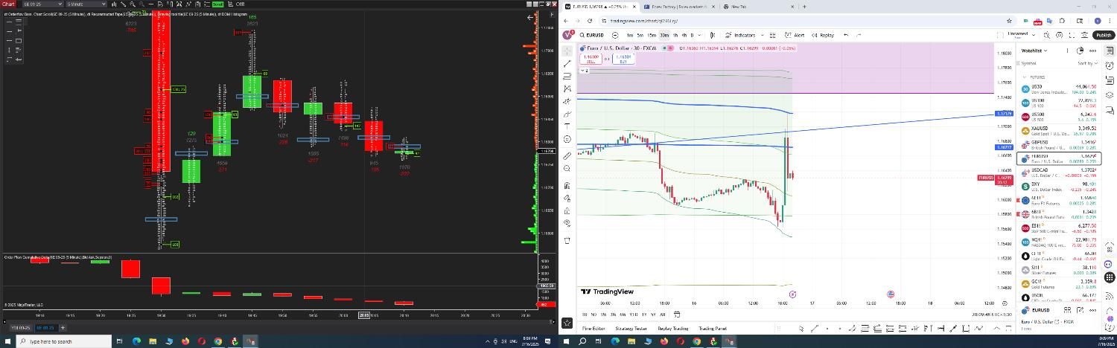Expand the timeframe dropdown arrow after D
Image resolution: width=1117 pixels, height=348 pixels.
tap(699, 35)
